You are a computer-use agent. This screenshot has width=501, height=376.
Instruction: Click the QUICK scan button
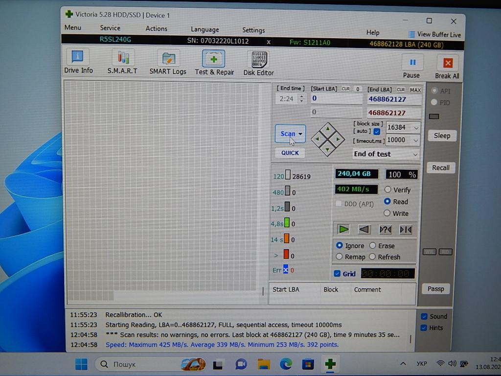coord(290,153)
